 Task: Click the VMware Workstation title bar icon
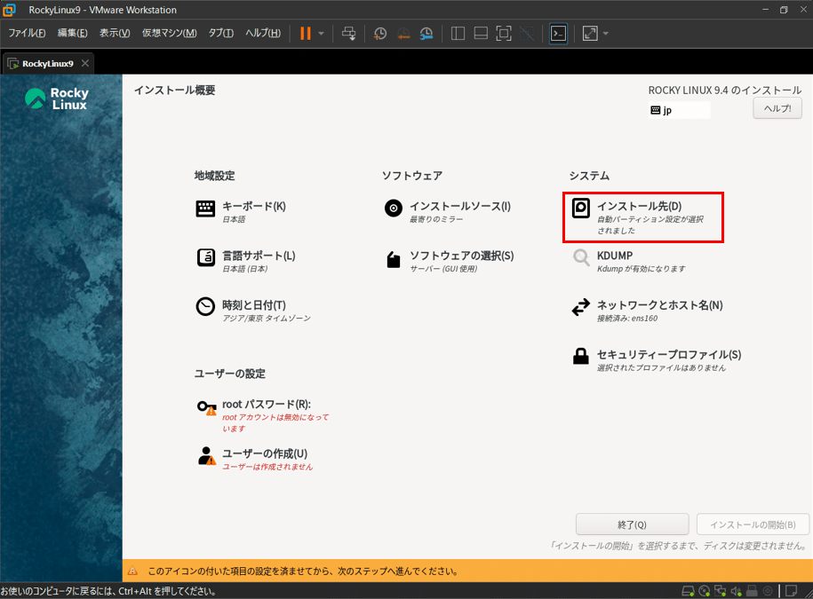[x=10, y=10]
